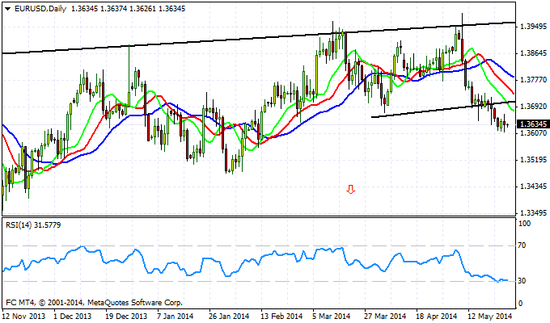Click the 12 May 2014 date label
Viewport: 550px width, 323px height.
click(489, 317)
